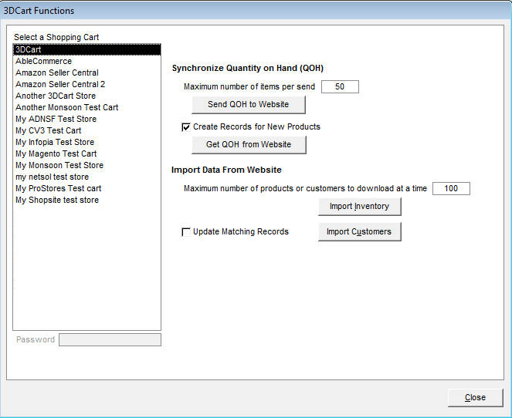
Task: Select my netsol test store
Action: click(x=86, y=177)
